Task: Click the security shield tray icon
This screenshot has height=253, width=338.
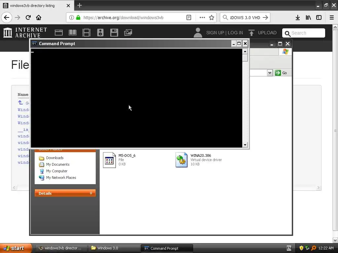Action: tap(301, 248)
